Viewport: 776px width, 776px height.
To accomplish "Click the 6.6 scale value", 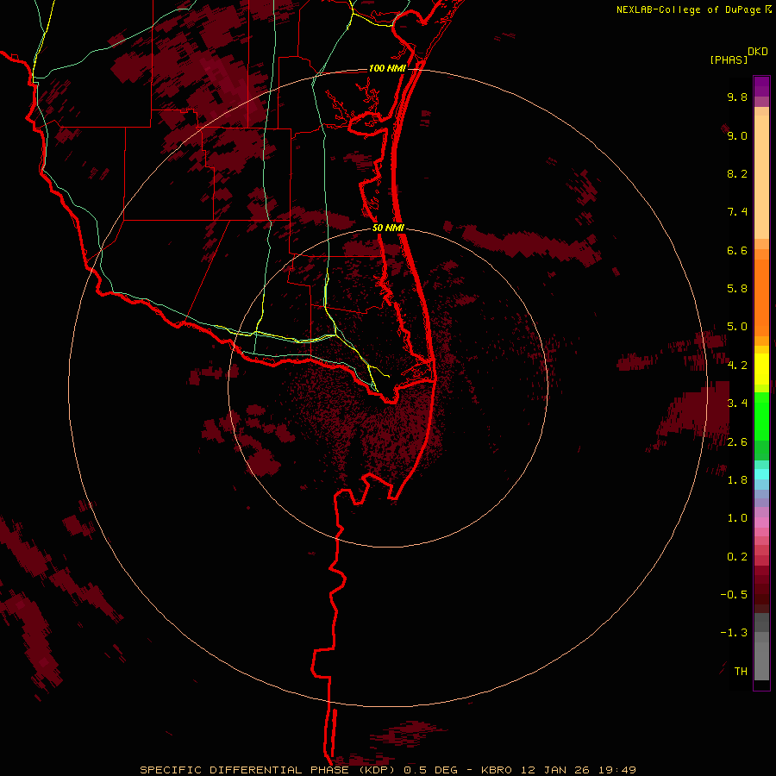I will (737, 250).
